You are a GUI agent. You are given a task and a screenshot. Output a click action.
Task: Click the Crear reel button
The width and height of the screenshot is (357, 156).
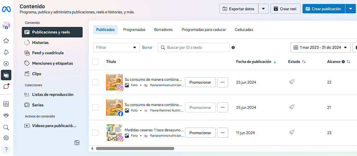285,9
